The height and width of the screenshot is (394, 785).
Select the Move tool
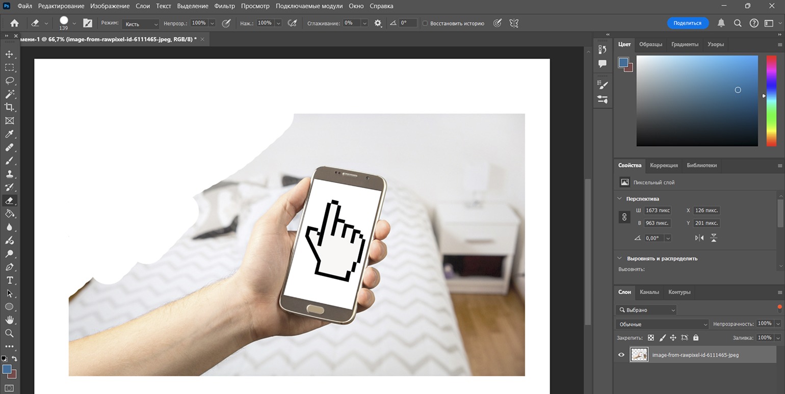click(9, 54)
